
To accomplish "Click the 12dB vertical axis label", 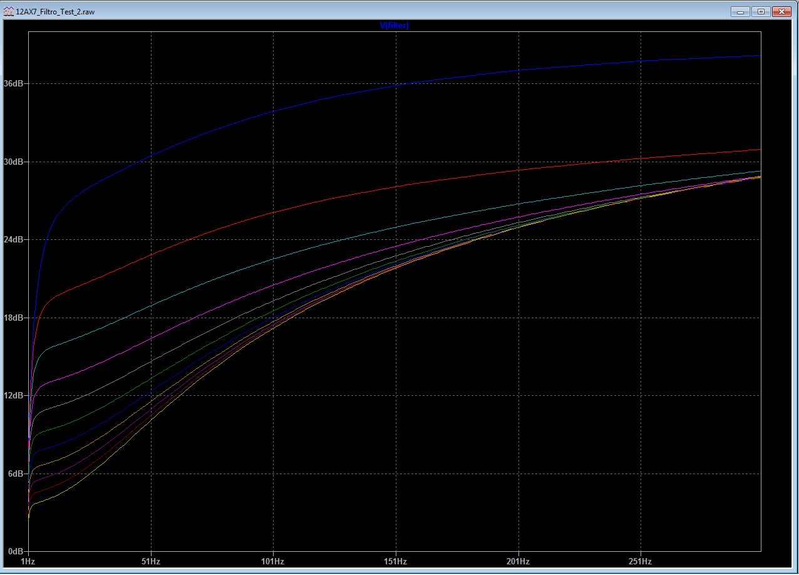I will click(x=13, y=396).
